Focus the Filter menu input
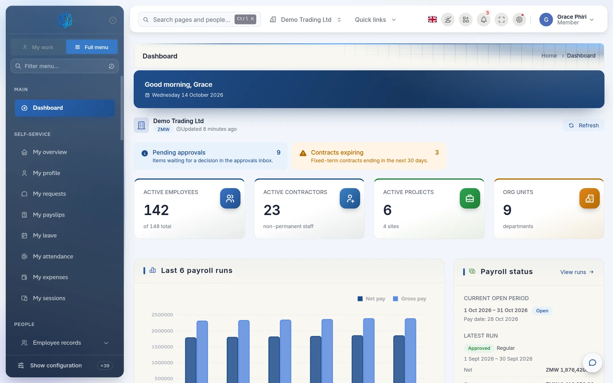The image size is (613, 383). pyautogui.click(x=65, y=66)
